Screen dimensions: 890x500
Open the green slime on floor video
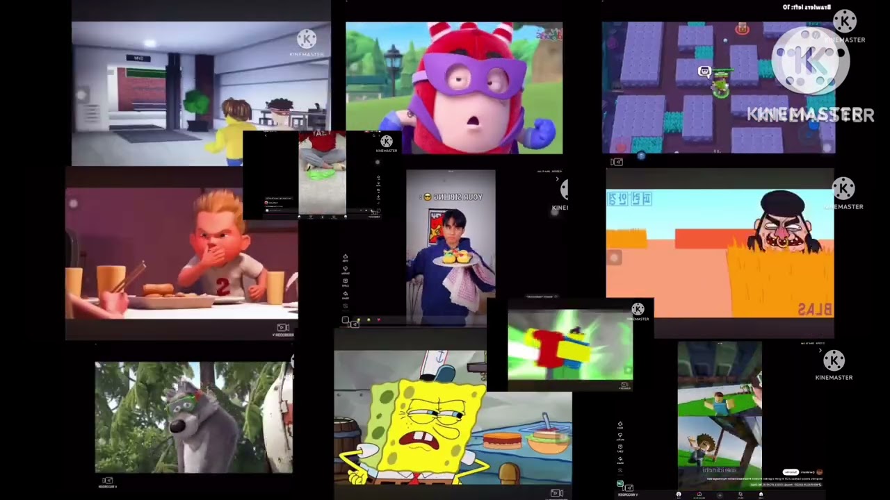click(x=322, y=172)
